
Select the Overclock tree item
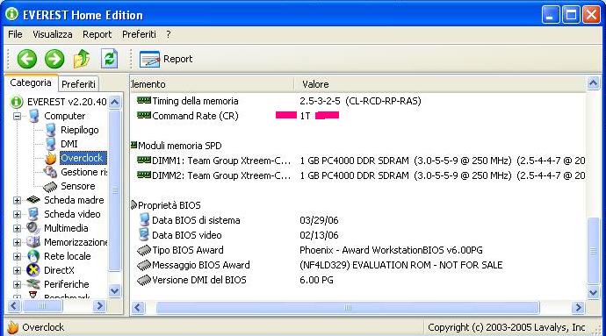[83, 158]
